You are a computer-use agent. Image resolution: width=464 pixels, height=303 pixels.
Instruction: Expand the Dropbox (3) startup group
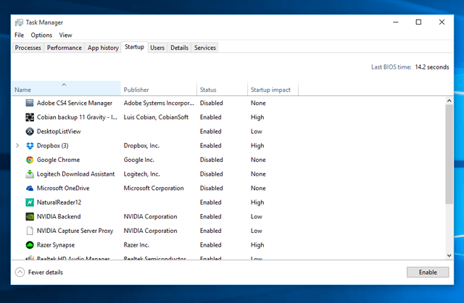[17, 145]
